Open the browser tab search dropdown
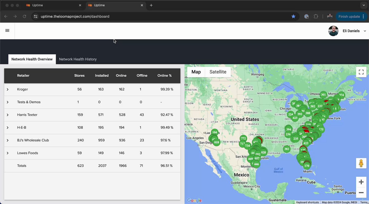 point(364,5)
